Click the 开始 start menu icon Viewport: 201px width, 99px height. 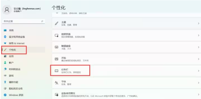click(57, 59)
